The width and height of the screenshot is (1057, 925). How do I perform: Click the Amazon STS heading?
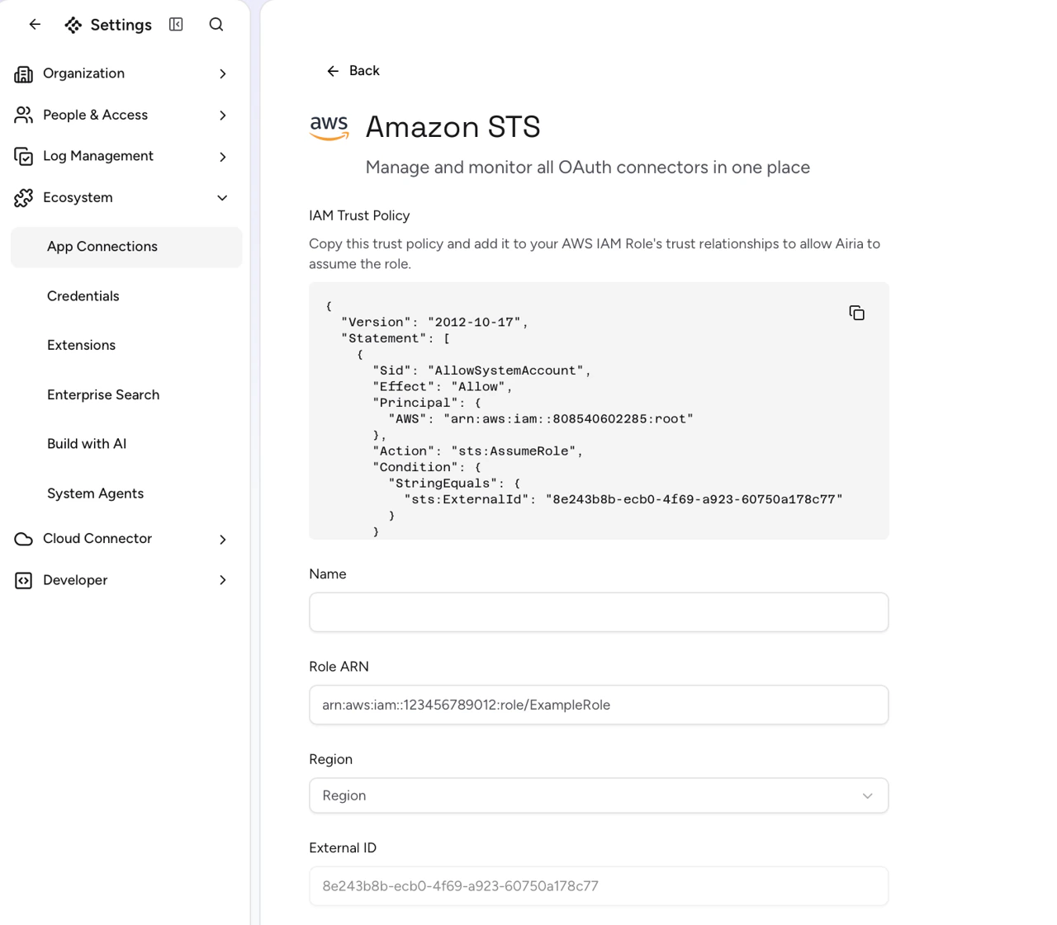point(453,127)
